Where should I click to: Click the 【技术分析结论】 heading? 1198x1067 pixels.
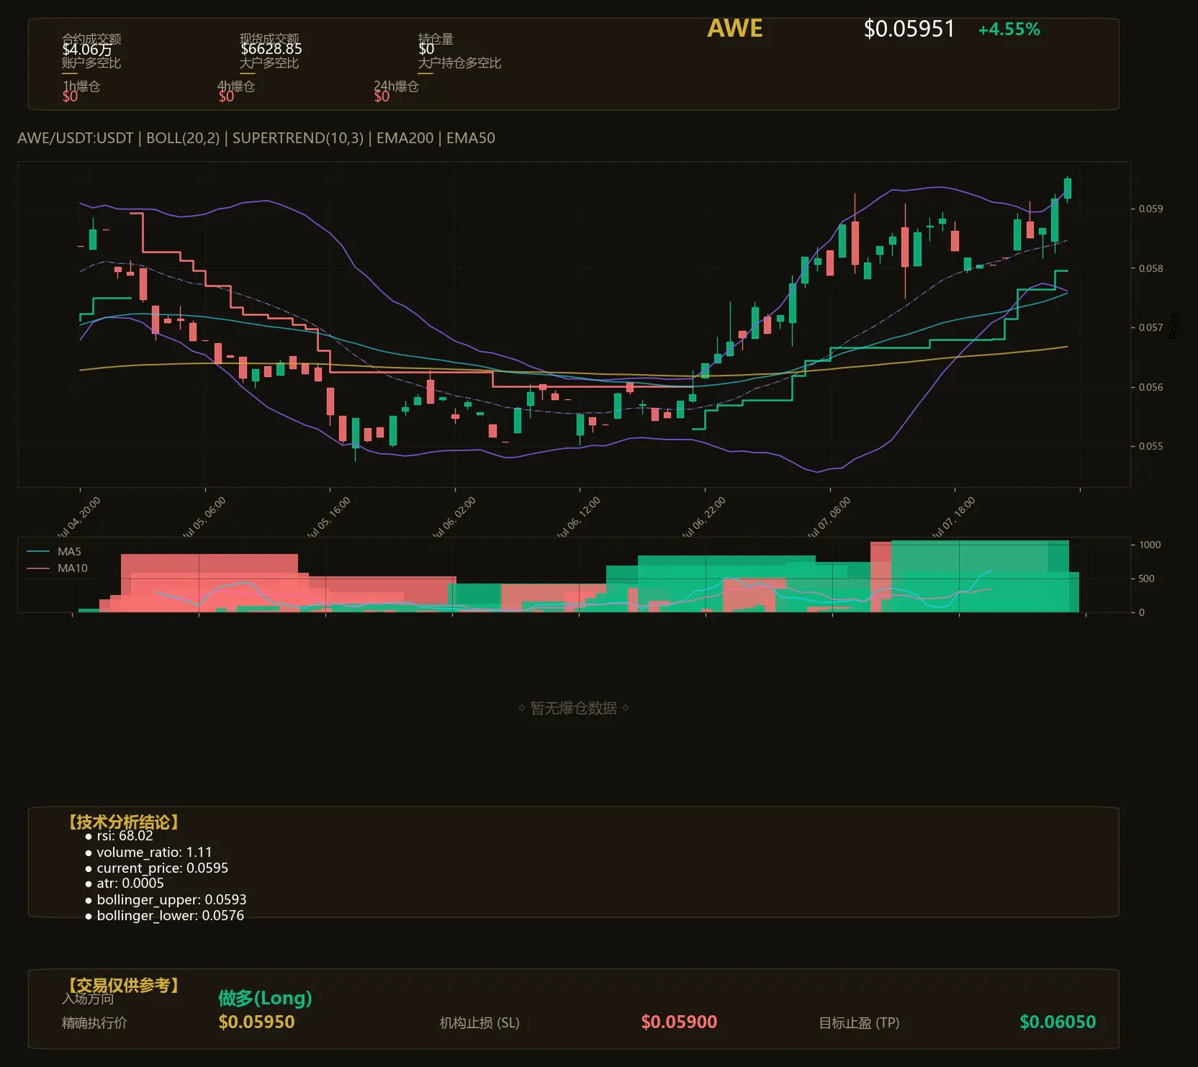tap(124, 822)
